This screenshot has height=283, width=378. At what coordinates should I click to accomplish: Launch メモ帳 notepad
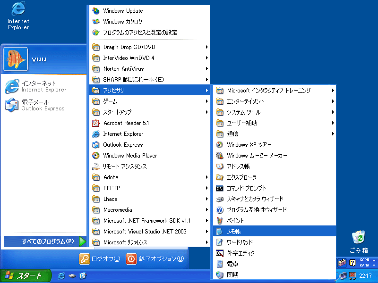pos(275,232)
